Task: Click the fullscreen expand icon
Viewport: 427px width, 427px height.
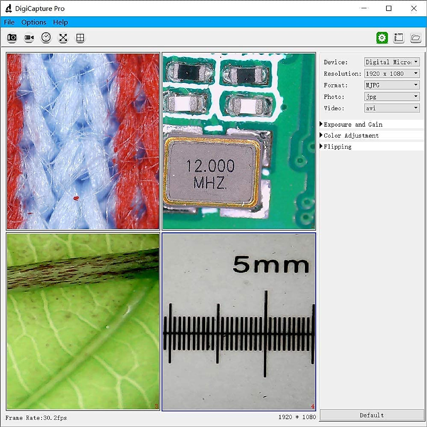Action: [63, 37]
